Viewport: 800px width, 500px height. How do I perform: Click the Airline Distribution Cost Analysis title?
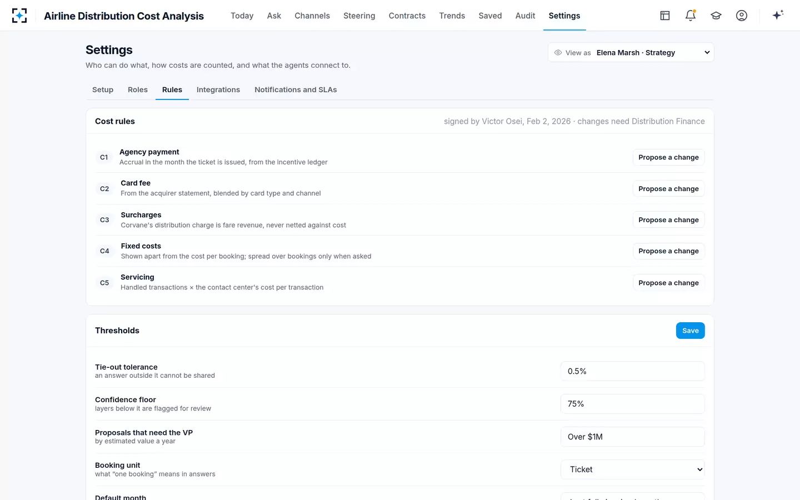pos(124,16)
